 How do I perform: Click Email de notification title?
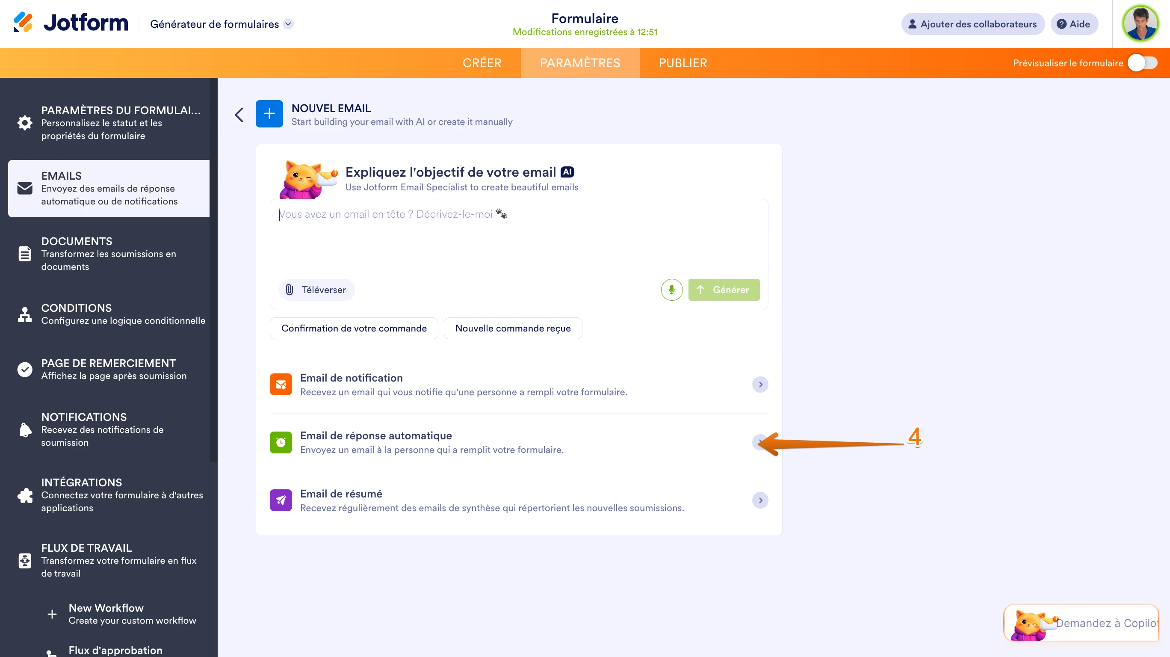point(351,378)
